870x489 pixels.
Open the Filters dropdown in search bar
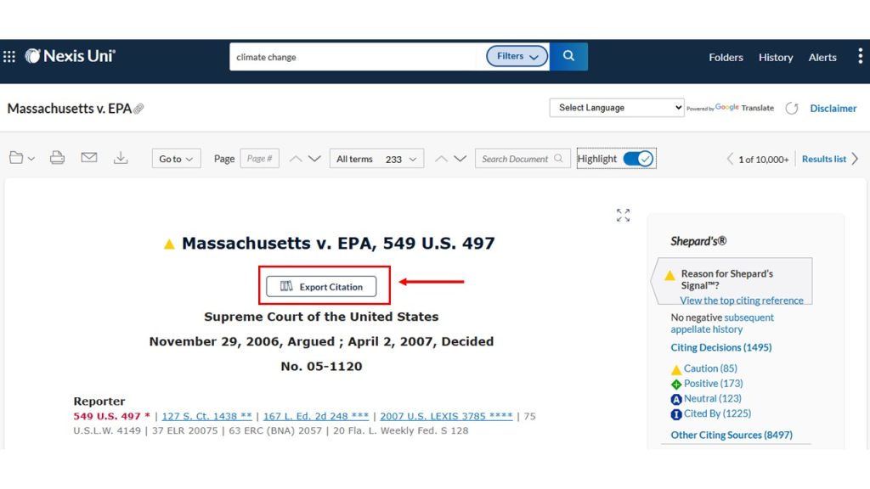click(x=517, y=57)
